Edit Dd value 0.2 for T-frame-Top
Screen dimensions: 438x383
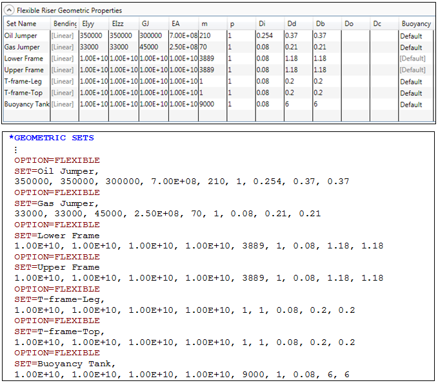coord(298,93)
